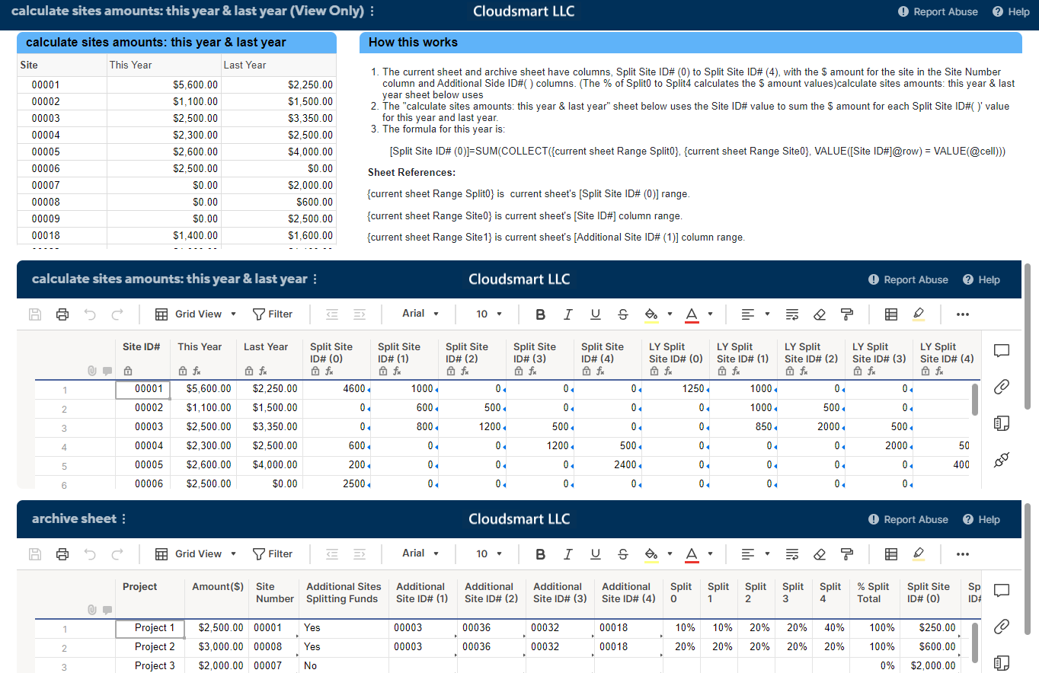The width and height of the screenshot is (1039, 673).
Task: Toggle Italic in the calculate sites sheet toolbar
Action: 567,314
